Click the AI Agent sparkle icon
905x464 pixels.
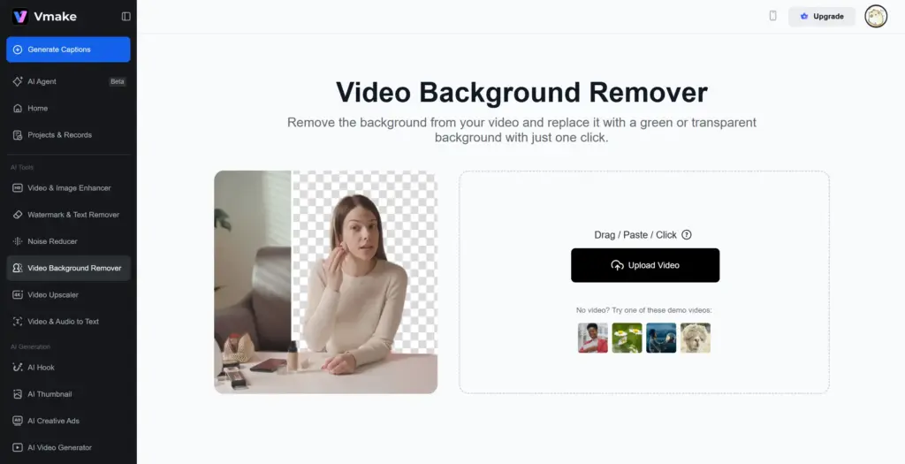pyautogui.click(x=18, y=81)
